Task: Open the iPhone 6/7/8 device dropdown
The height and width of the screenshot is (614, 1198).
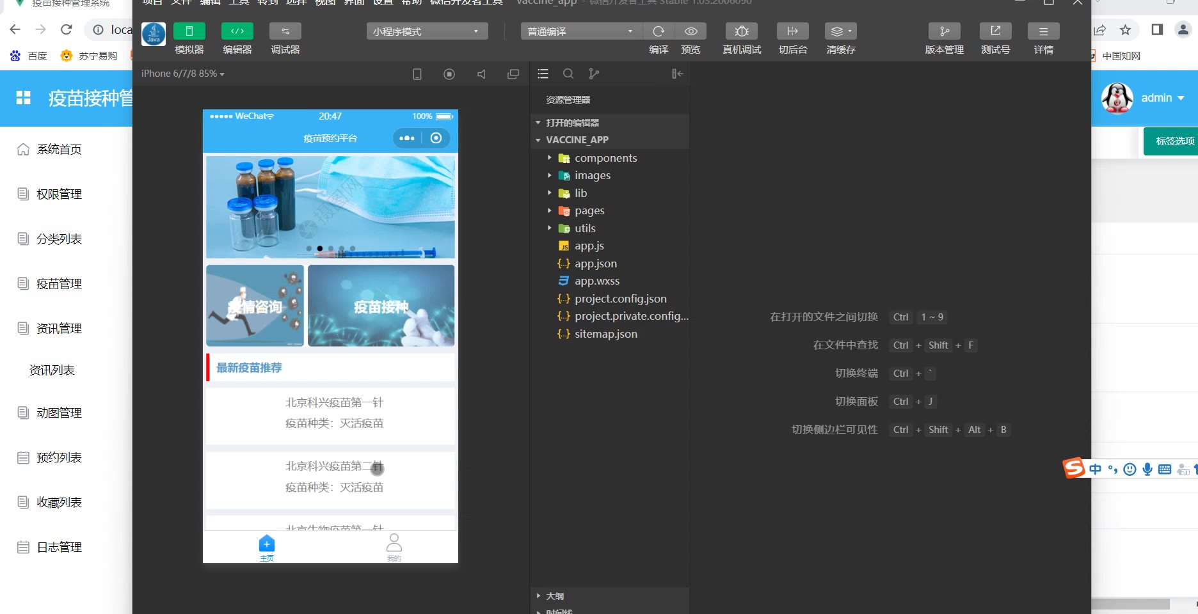Action: (183, 74)
